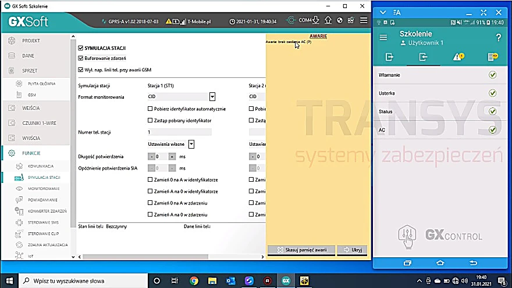This screenshot has height=288, width=512.
Task: Switch to the event log tab icon
Action: 492,57
